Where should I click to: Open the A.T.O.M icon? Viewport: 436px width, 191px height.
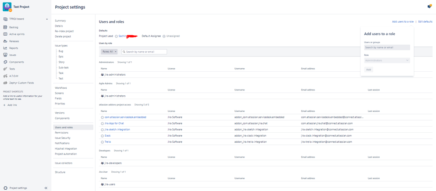(5, 76)
